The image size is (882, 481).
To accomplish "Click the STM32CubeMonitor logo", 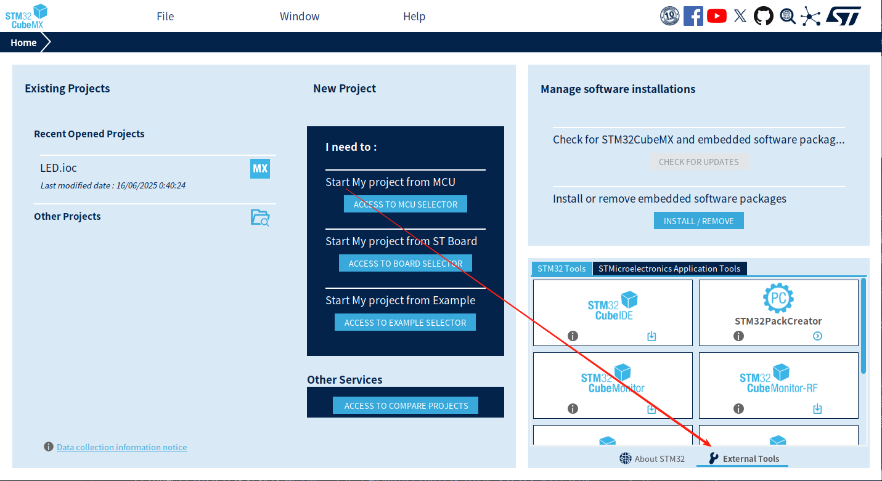I will click(x=613, y=379).
